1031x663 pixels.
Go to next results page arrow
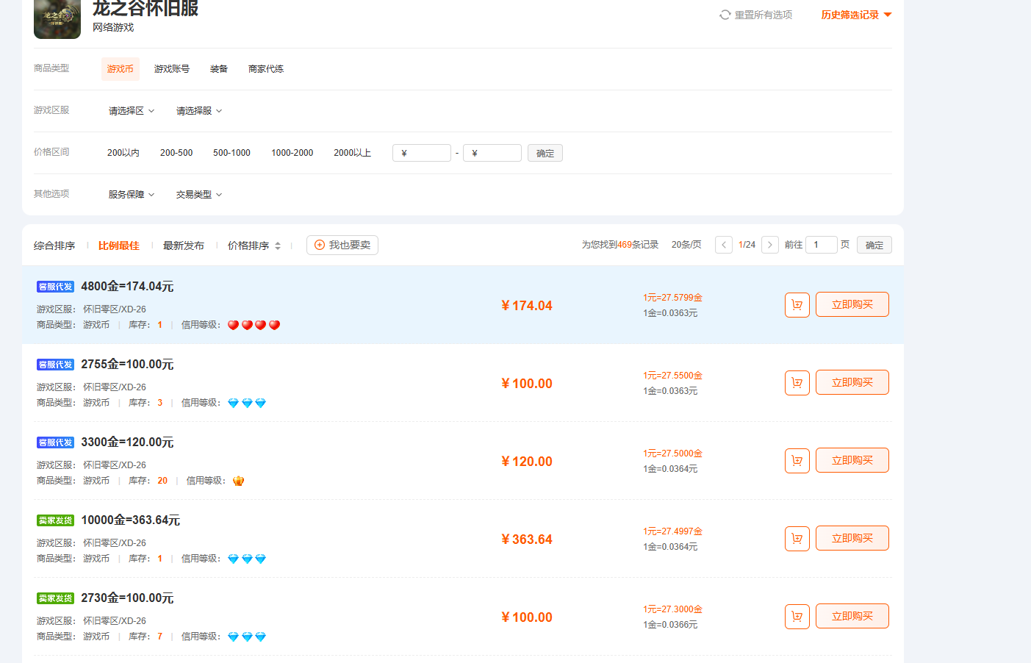(x=769, y=245)
